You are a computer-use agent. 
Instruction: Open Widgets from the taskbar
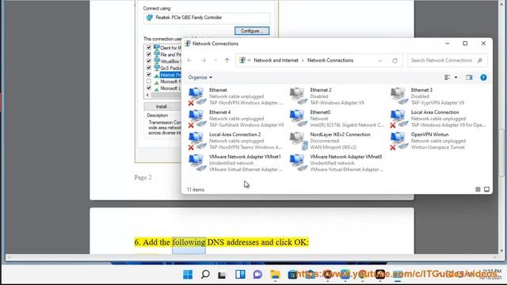click(240, 275)
